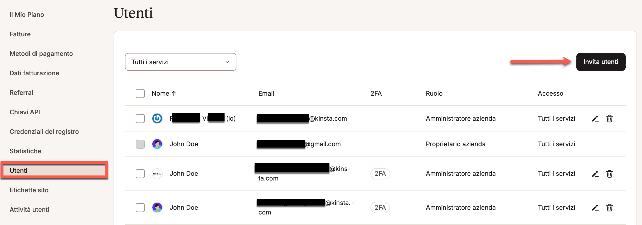The height and width of the screenshot is (225, 642).
Task: Open the Tutti i servizi dropdown
Action: click(x=181, y=62)
